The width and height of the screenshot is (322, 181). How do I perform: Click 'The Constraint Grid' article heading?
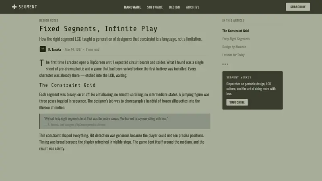67,85
